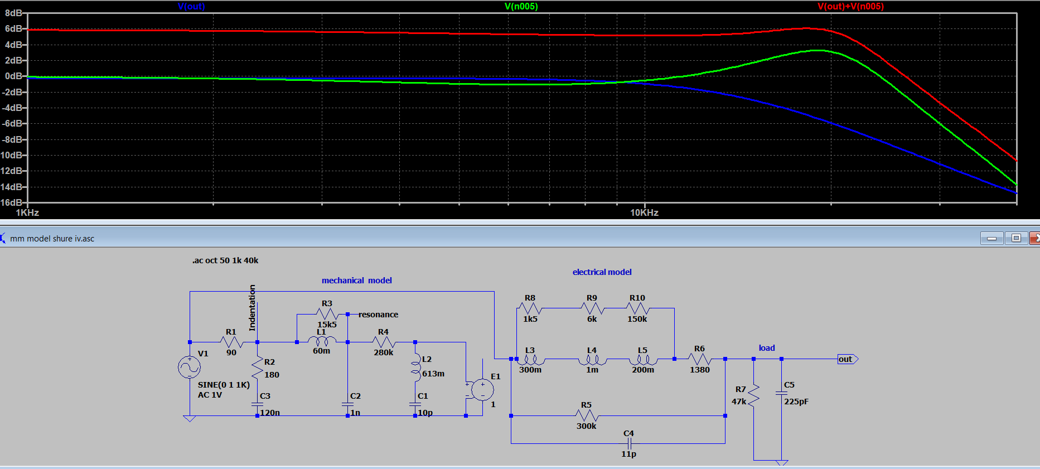Select the E1 controlled source symbol
Image resolution: width=1040 pixels, height=469 pixels.
point(482,390)
